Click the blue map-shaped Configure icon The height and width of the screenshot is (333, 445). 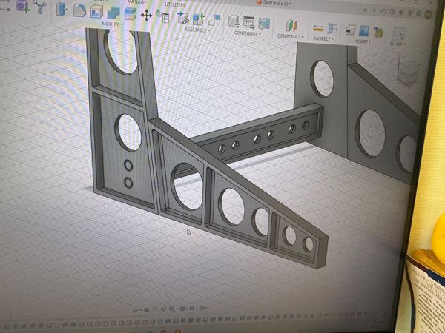(x=264, y=24)
